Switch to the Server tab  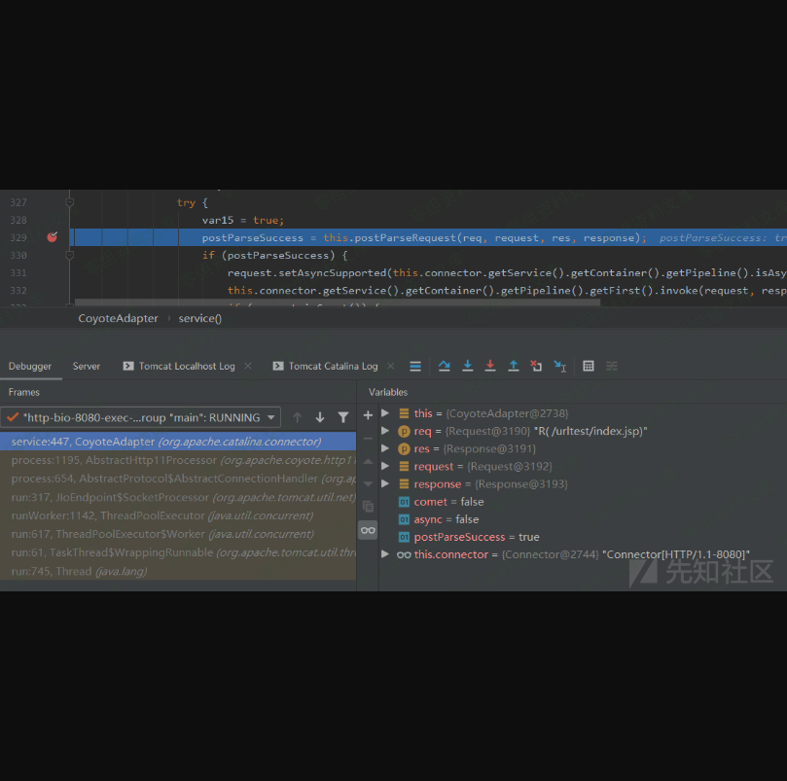87,366
